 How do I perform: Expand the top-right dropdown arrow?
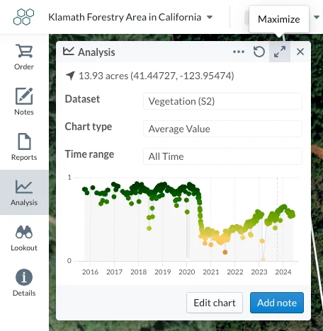point(317,17)
